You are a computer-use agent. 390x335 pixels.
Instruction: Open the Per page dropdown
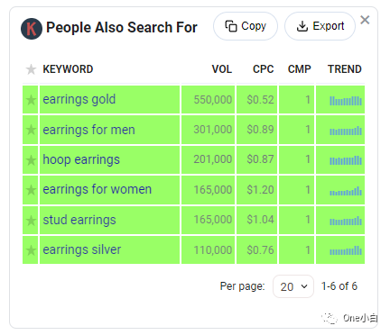(x=293, y=286)
